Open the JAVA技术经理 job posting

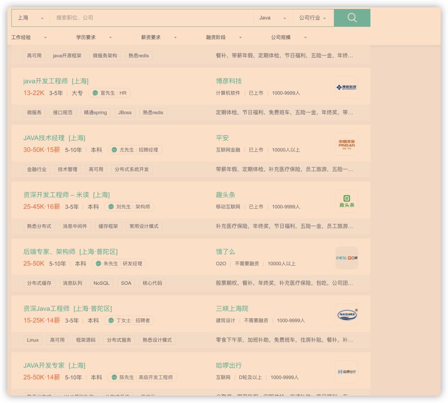tap(54, 138)
